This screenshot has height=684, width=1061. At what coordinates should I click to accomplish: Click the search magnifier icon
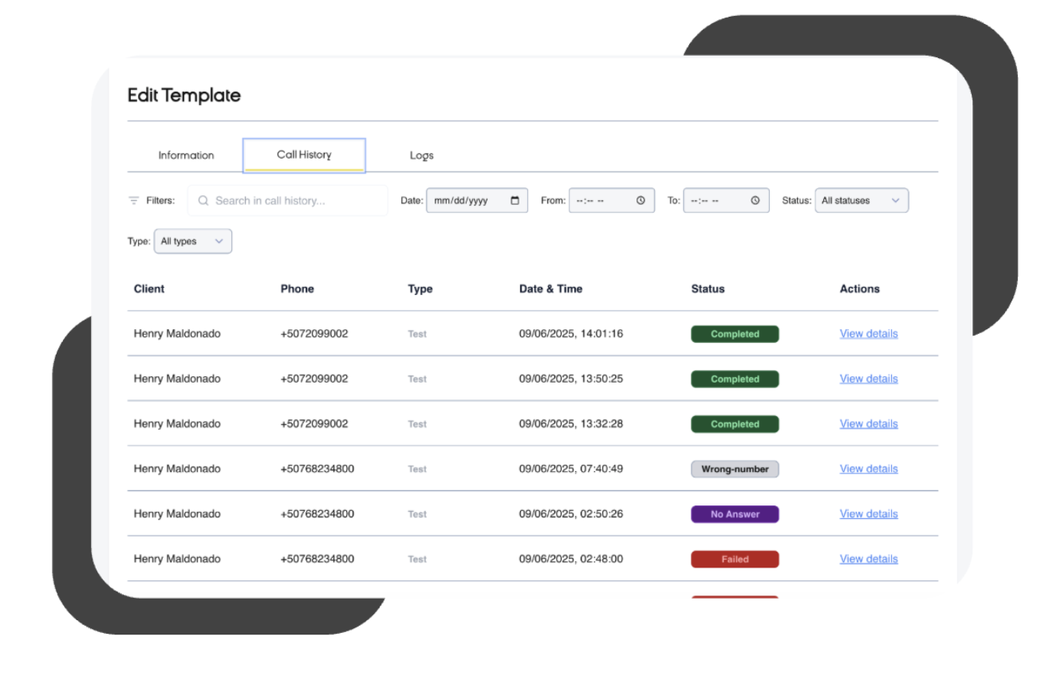[x=203, y=201]
